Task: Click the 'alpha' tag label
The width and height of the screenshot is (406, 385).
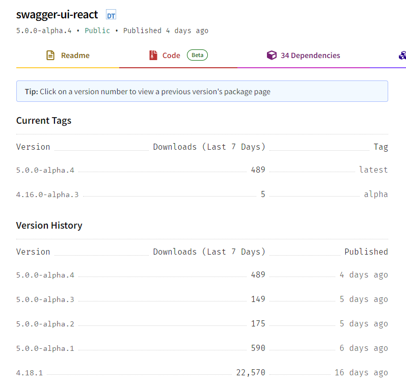Action: (x=376, y=195)
